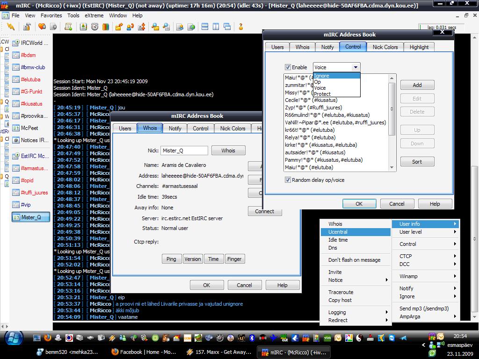Viewport: 479px width, 359px height.
Task: Select the EstIRC Mc... status window entry
Action: (30, 156)
